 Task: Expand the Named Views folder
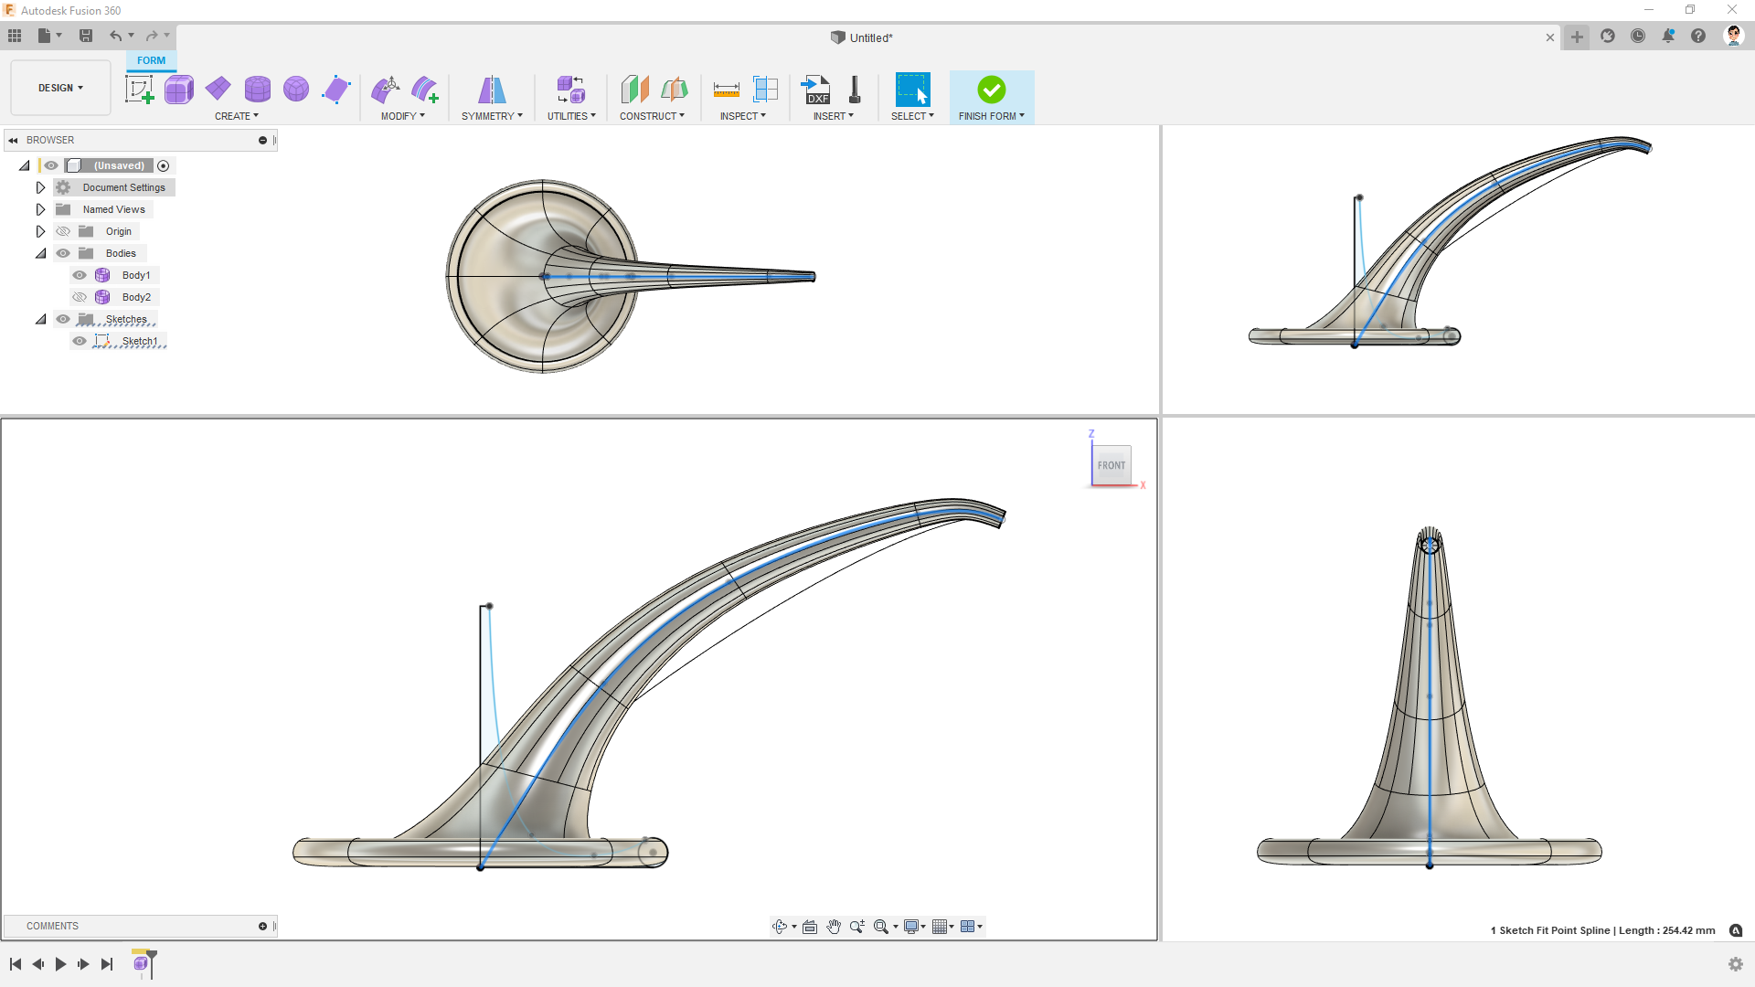tap(40, 208)
